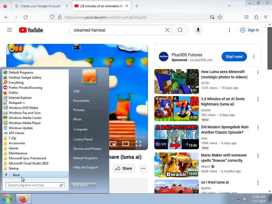The image size is (272, 204).
Task: Toggle the video miniplayer button
Action: (x=113, y=144)
